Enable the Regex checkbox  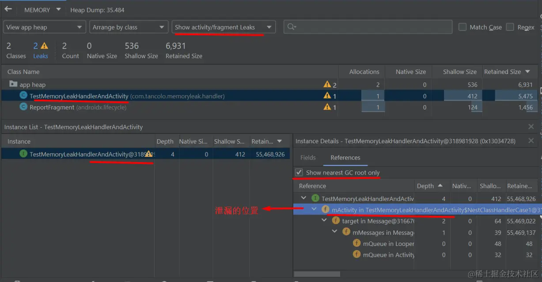point(510,27)
